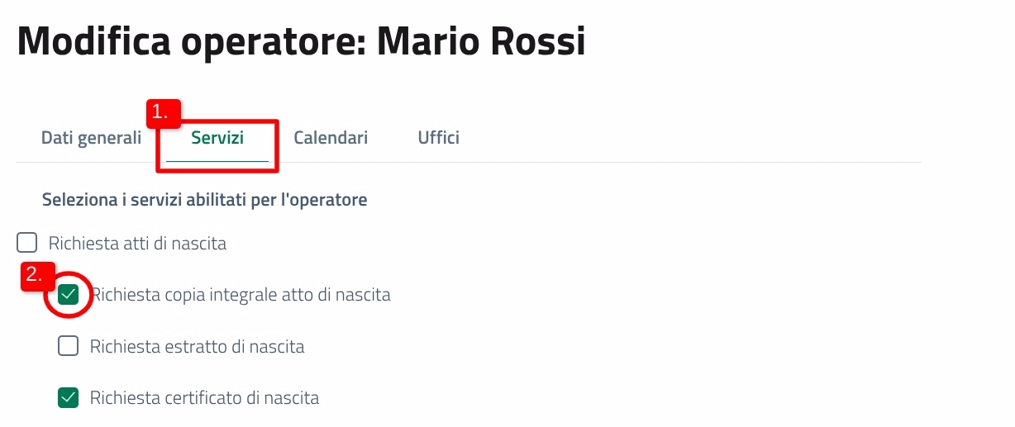Screen dimensions: 1015x427
Task: Click the Seleziona i servizi abilitati instruction text
Action: click(204, 200)
